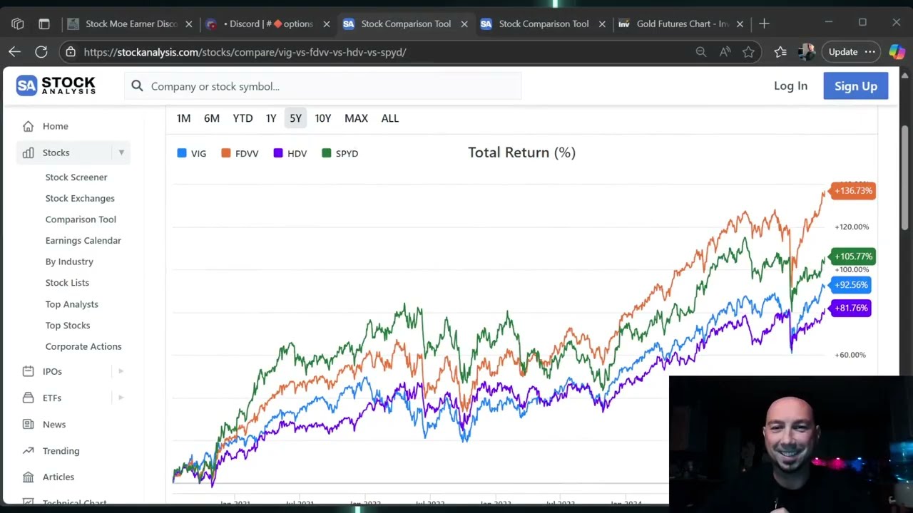Viewport: 913px width, 513px height.
Task: Click the SPYD +105.77% value label
Action: point(853,256)
